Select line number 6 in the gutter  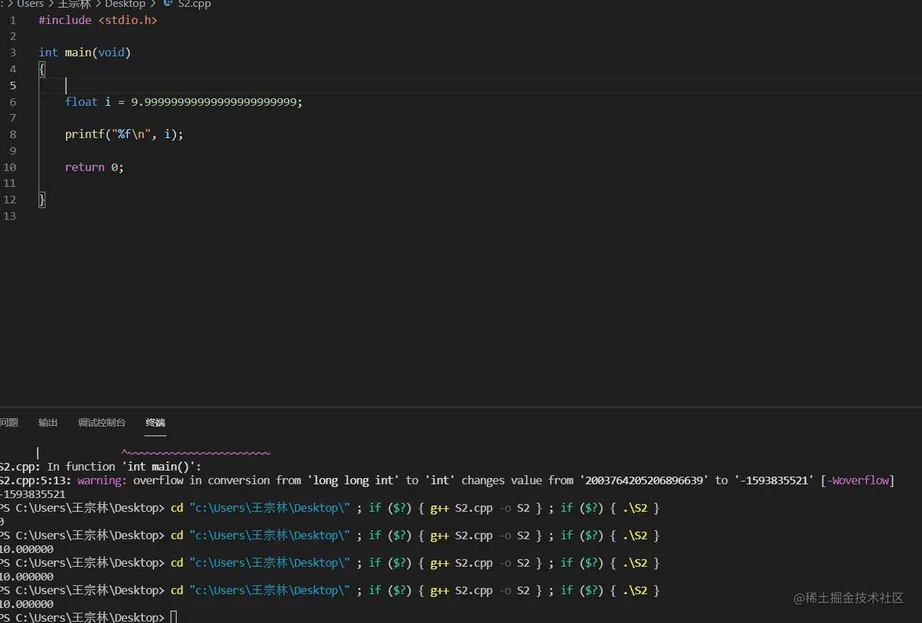click(x=12, y=102)
